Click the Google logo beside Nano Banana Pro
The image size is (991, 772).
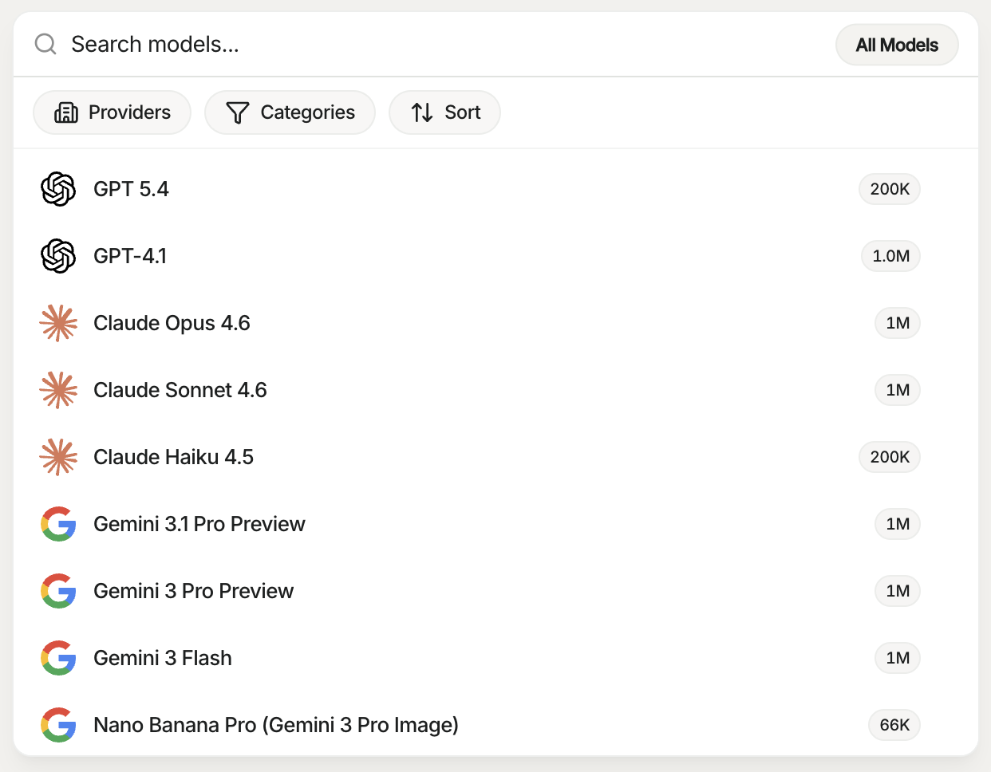click(x=57, y=725)
